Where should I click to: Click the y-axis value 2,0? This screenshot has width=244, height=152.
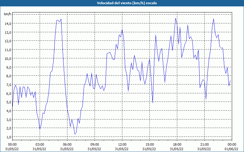(x=9, y=128)
